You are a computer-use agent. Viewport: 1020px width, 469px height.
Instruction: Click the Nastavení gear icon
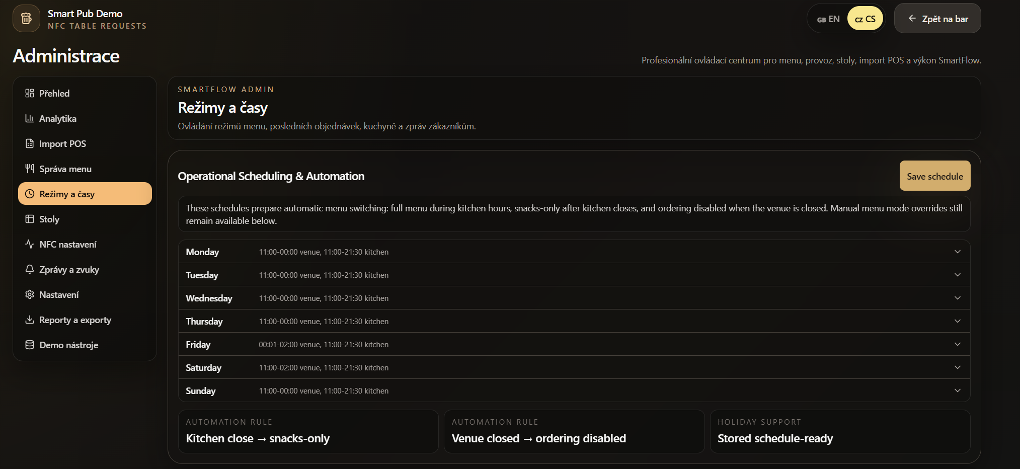[x=30, y=294]
